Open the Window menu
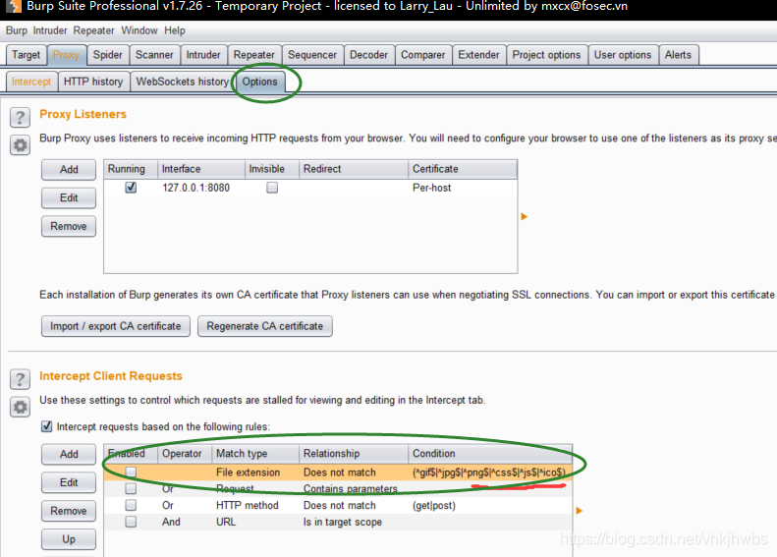 pos(139,30)
